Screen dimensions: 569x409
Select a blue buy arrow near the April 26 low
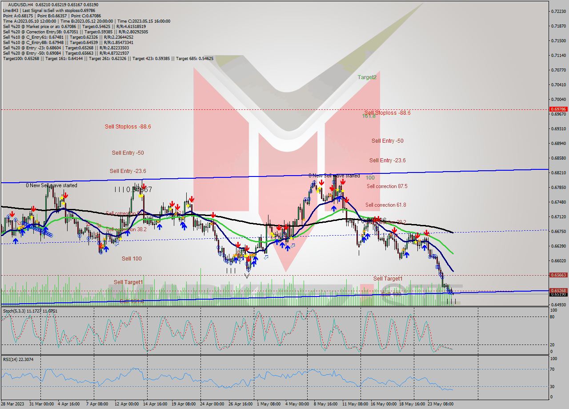(x=255, y=259)
